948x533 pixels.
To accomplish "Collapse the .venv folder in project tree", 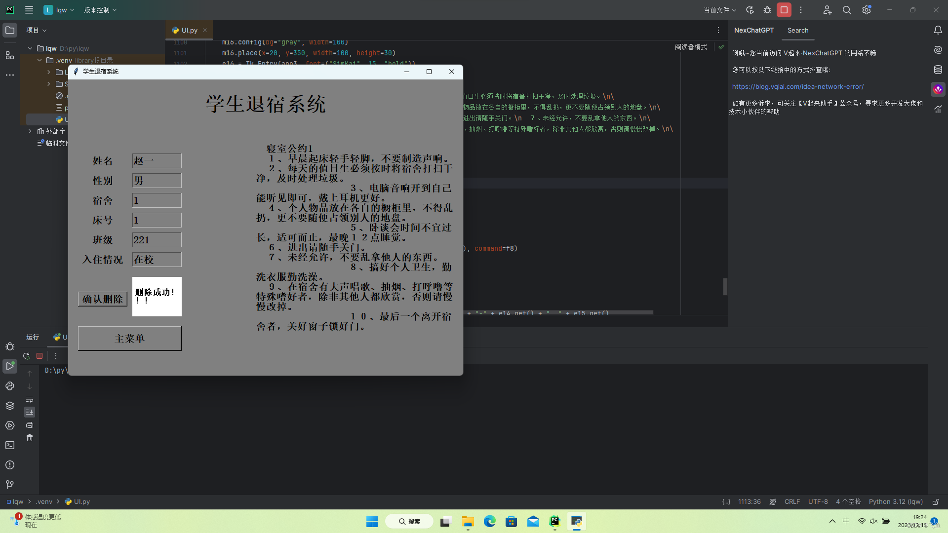I will pos(39,60).
